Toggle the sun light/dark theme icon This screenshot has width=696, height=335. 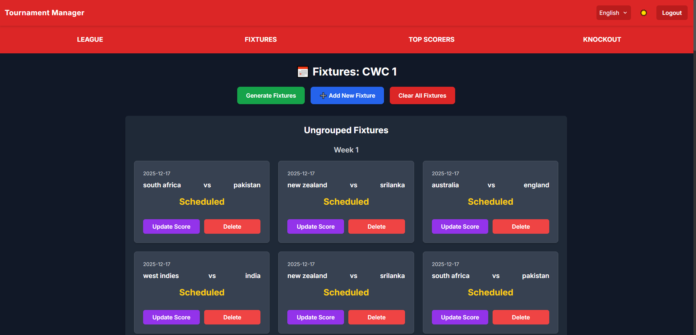coord(643,13)
